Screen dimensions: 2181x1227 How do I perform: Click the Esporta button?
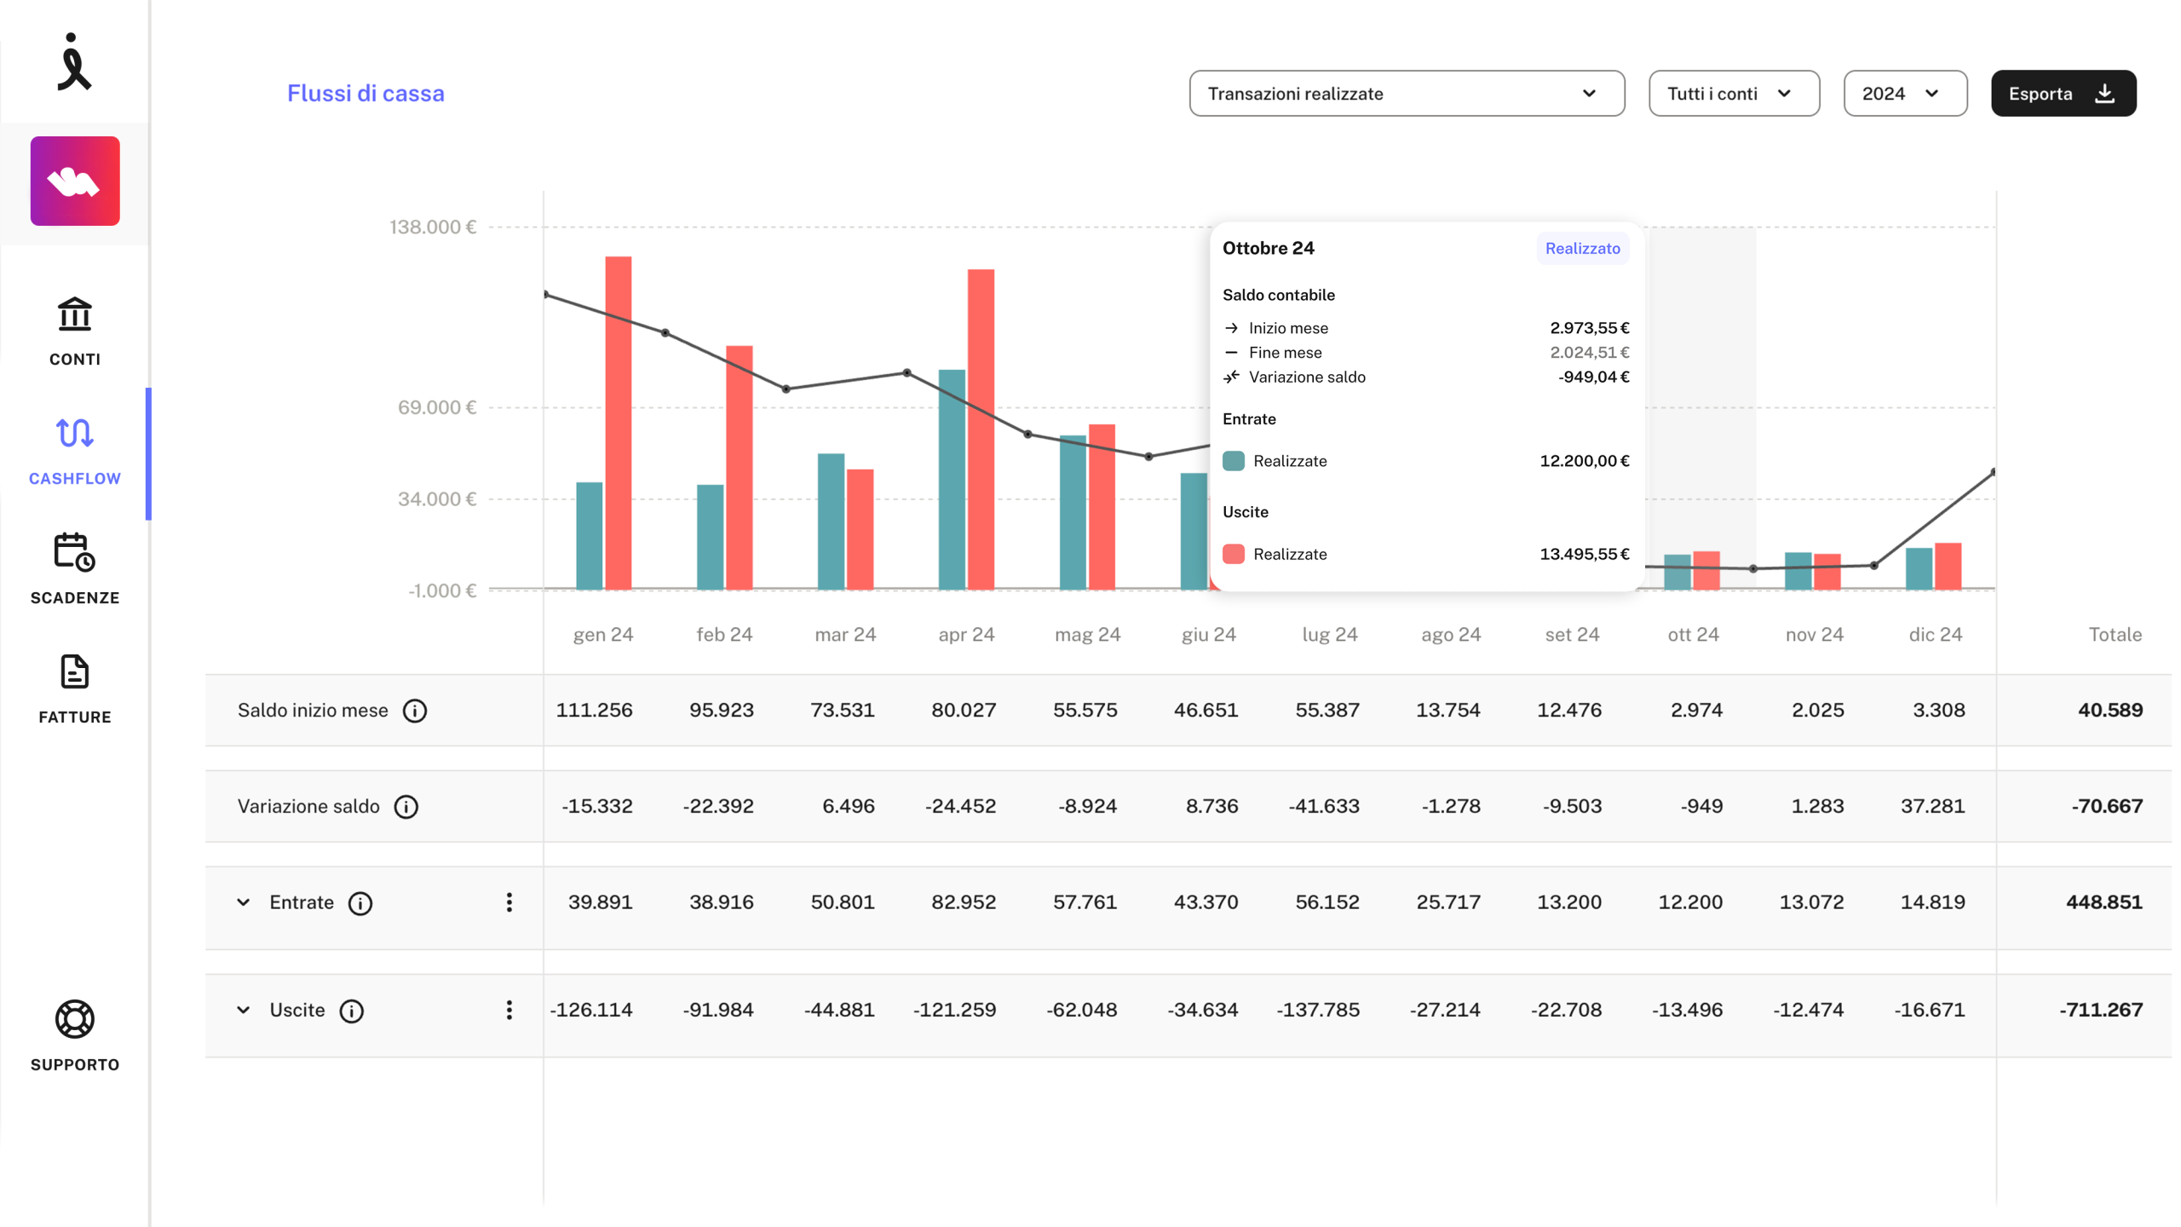(2063, 94)
